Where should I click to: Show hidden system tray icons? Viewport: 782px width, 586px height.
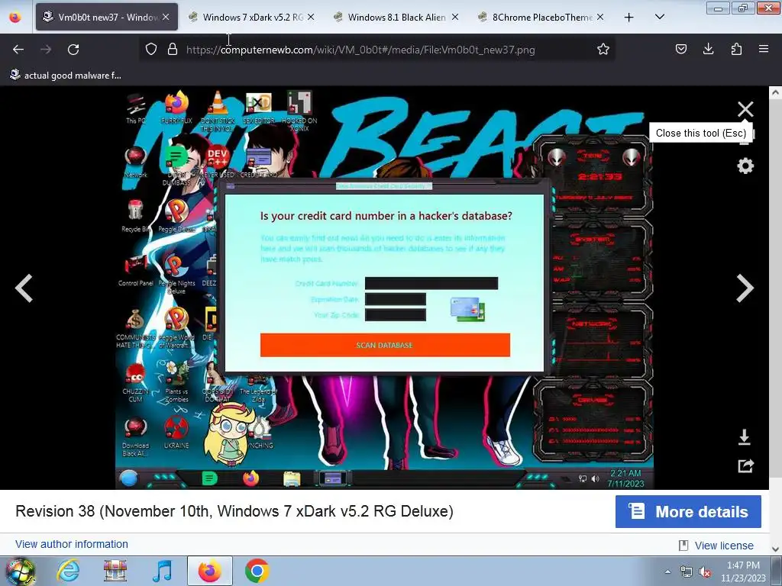[x=667, y=572]
